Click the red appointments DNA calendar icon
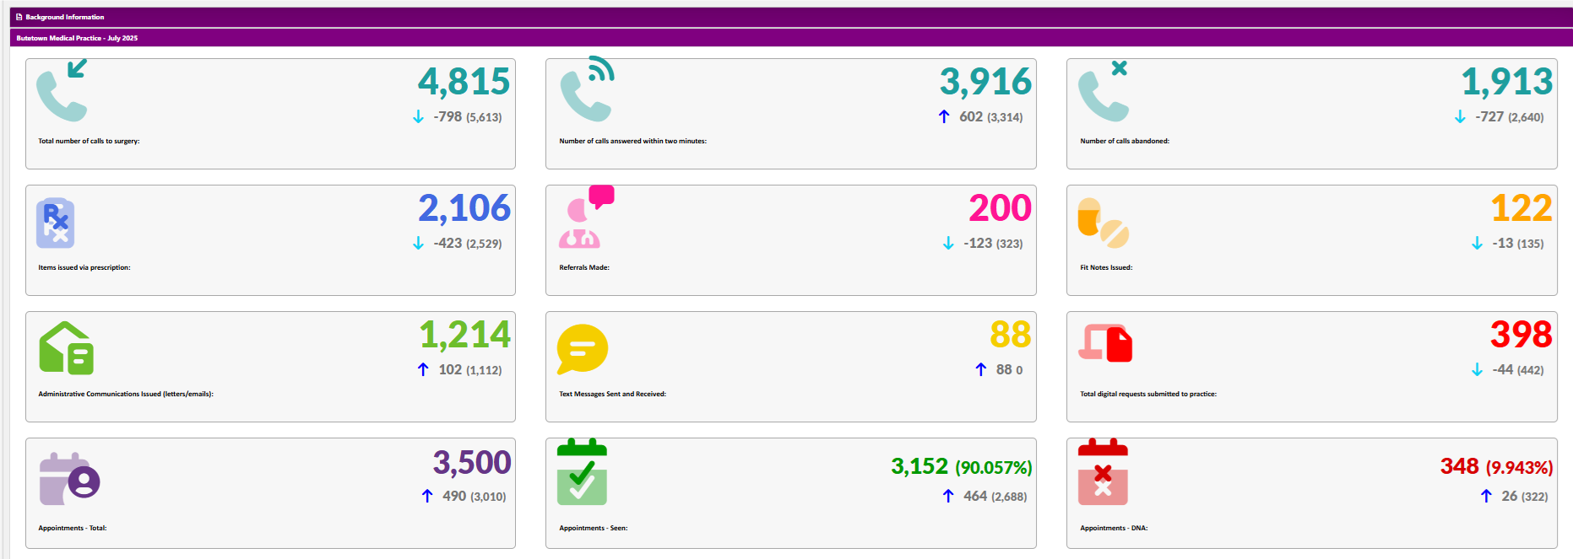This screenshot has width=1573, height=559. tap(1103, 472)
